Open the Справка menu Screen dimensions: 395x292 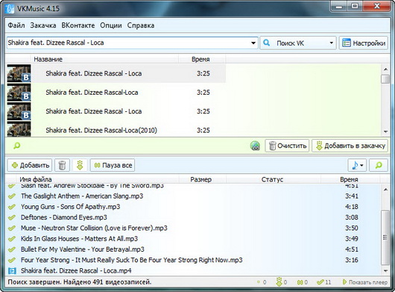coord(141,25)
